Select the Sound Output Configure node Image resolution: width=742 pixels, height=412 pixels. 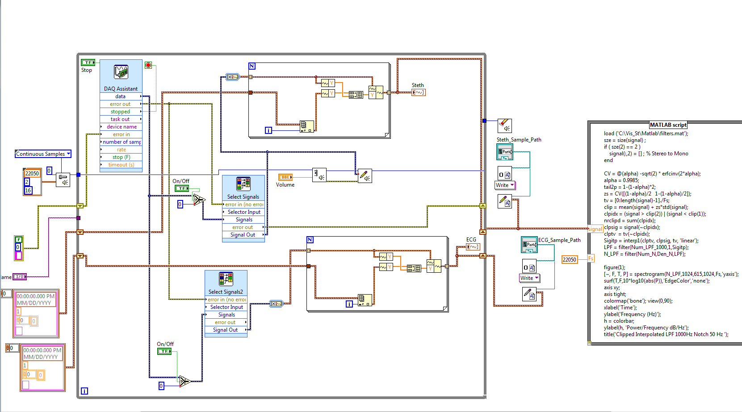(63, 180)
